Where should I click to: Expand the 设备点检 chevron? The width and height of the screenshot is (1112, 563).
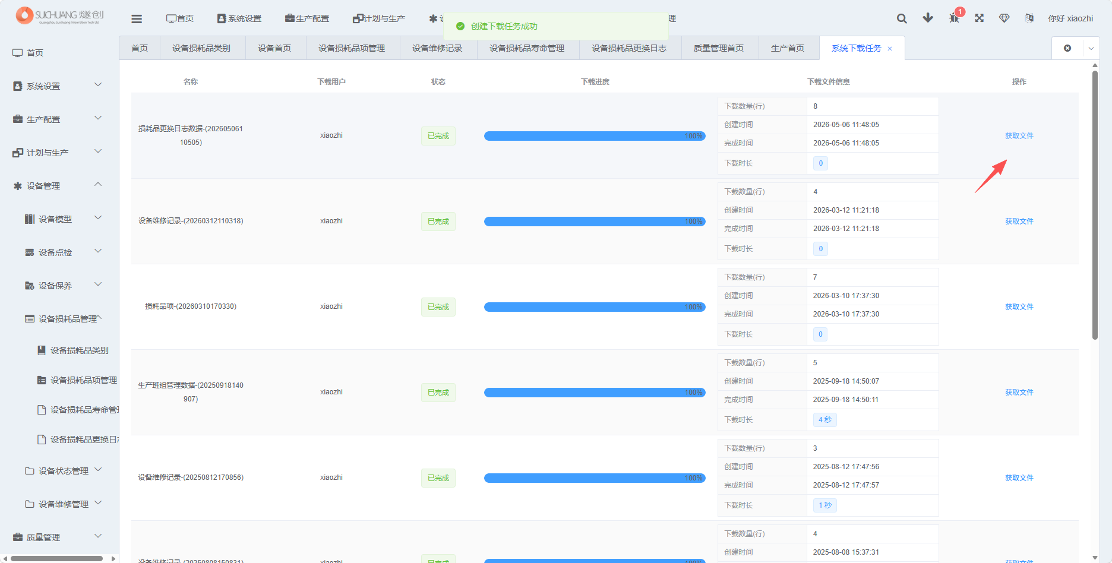coord(98,251)
